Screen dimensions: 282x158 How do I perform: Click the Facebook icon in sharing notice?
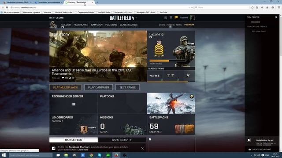(x=54, y=148)
